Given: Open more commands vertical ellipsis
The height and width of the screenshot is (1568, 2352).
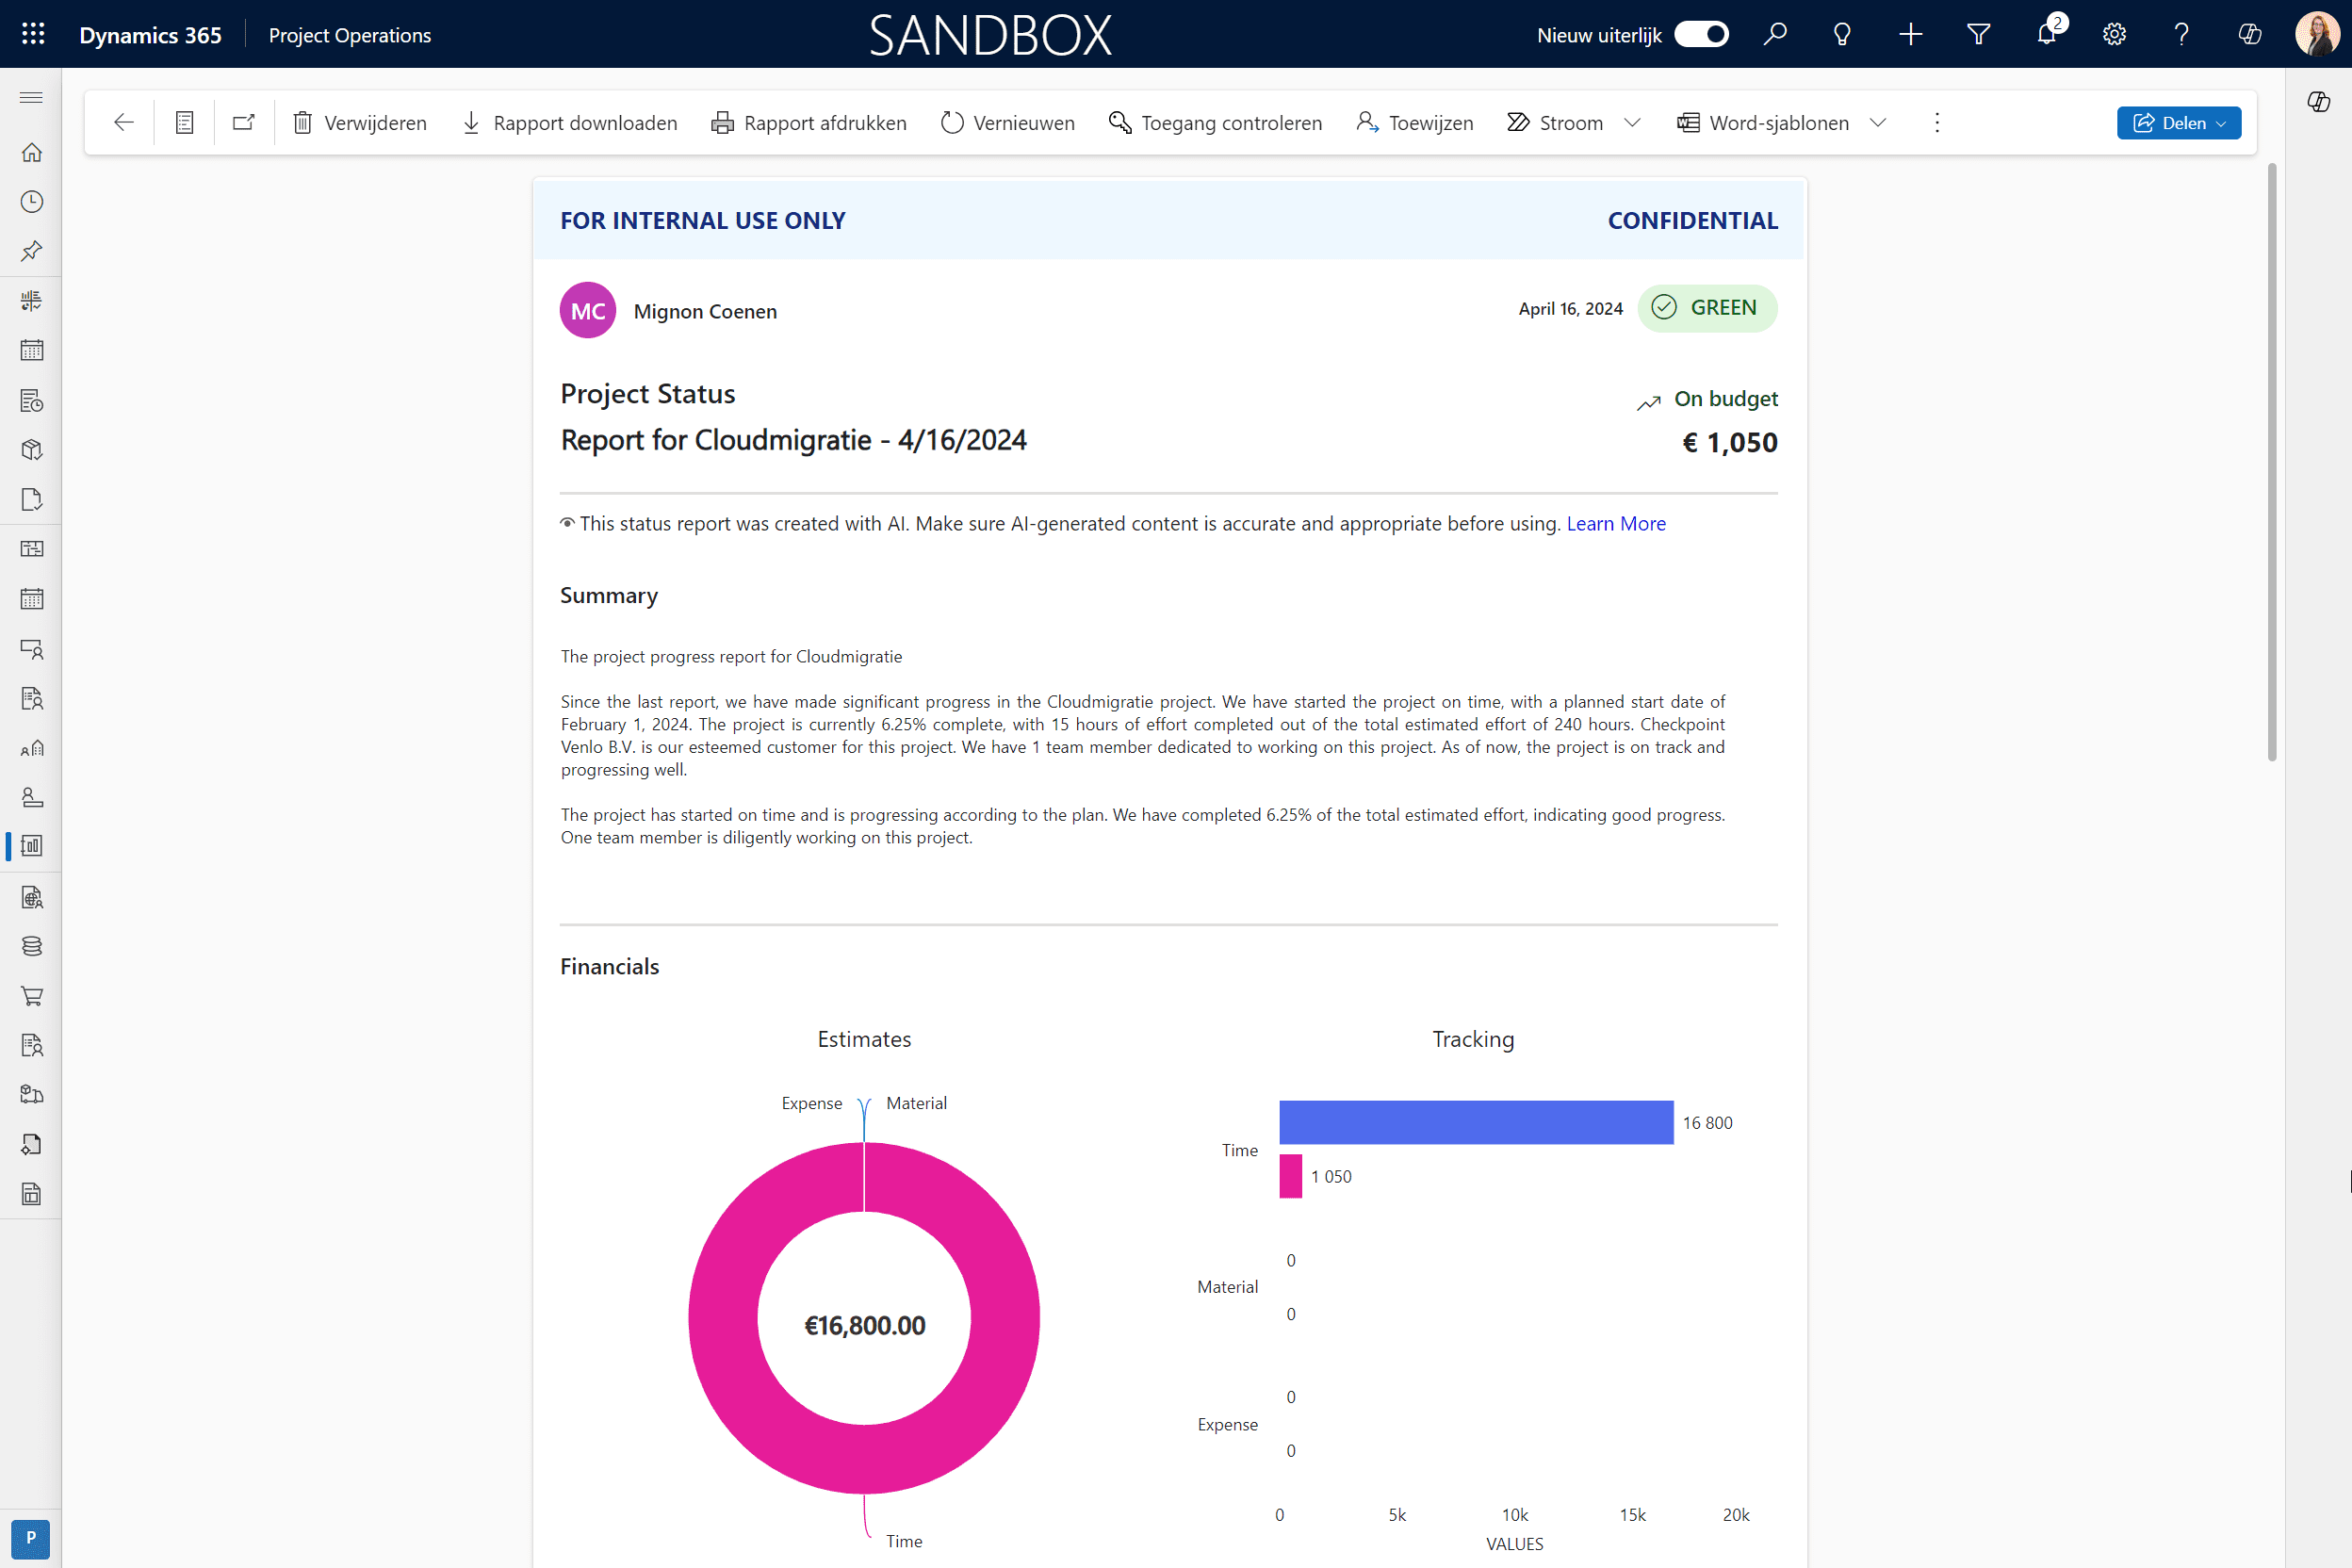Looking at the screenshot, I should point(1937,123).
